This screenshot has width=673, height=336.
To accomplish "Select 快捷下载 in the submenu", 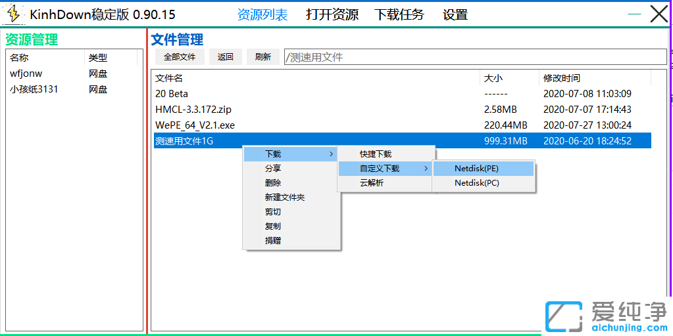I will 386,154.
